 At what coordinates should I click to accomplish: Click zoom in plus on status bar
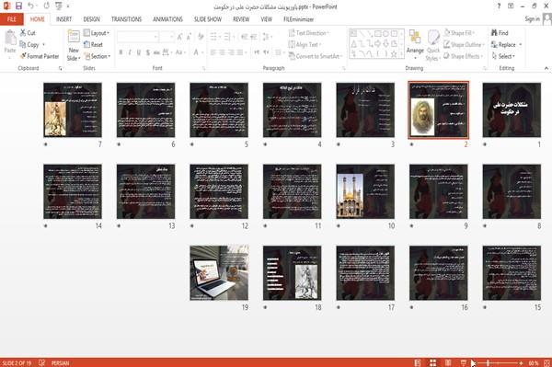(x=521, y=362)
